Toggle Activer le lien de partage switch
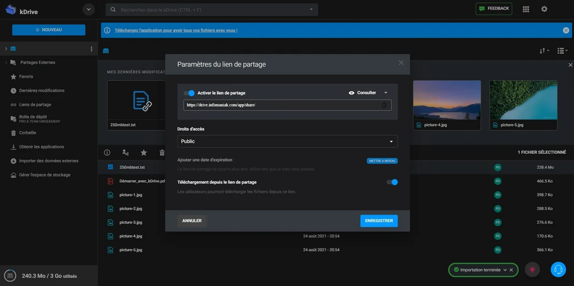Viewport: 574px width, 286px height. point(189,93)
